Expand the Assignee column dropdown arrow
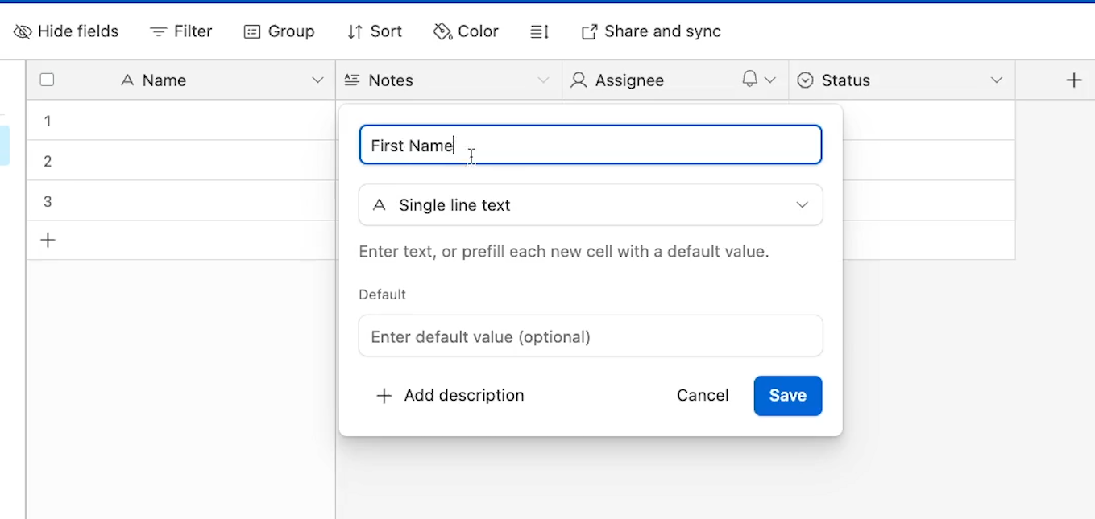The height and width of the screenshot is (519, 1095). pyautogui.click(x=769, y=80)
